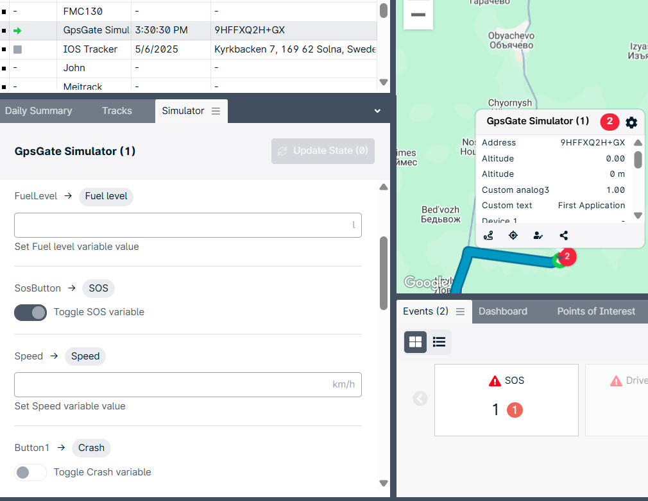The width and height of the screenshot is (648, 501).
Task: Click map popup scroll down arrow
Action: (638, 215)
